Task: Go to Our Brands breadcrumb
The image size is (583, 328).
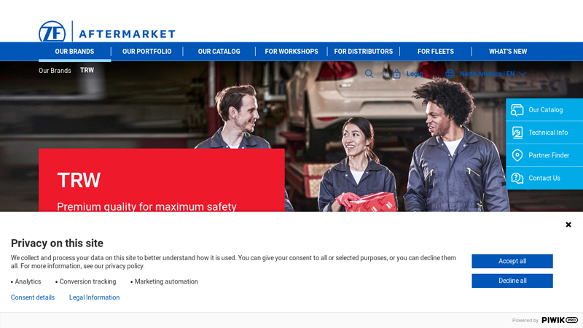Action: [55, 71]
